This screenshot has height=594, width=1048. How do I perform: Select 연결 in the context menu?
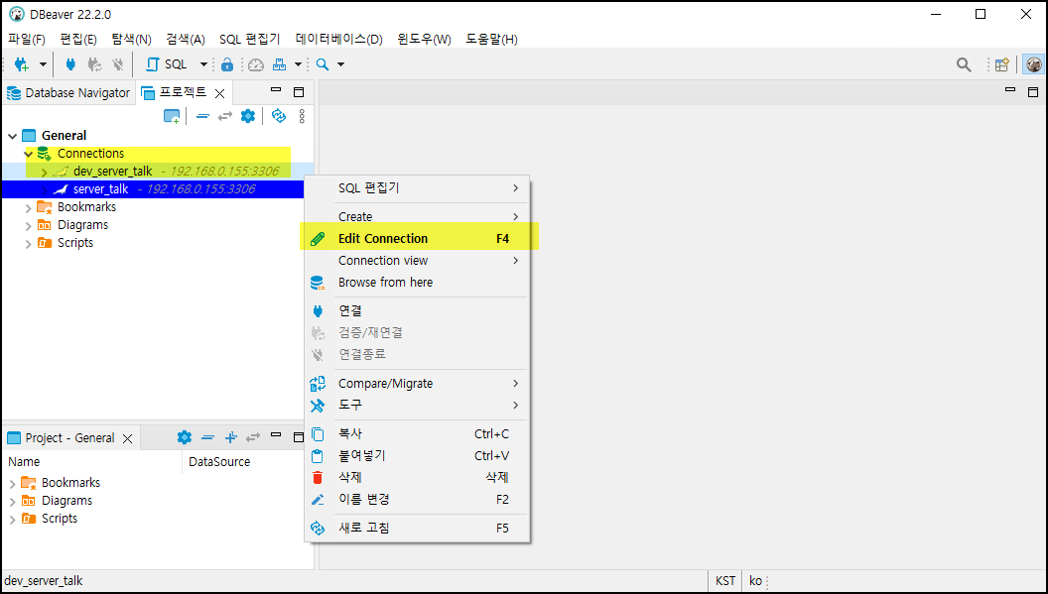417,310
